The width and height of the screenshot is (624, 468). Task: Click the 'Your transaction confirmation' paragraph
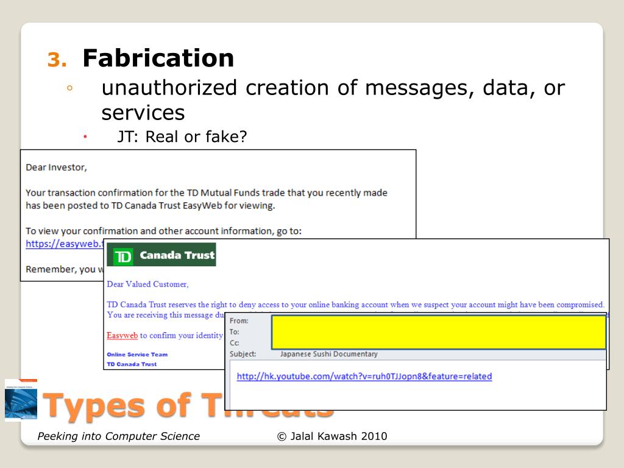tap(207, 199)
